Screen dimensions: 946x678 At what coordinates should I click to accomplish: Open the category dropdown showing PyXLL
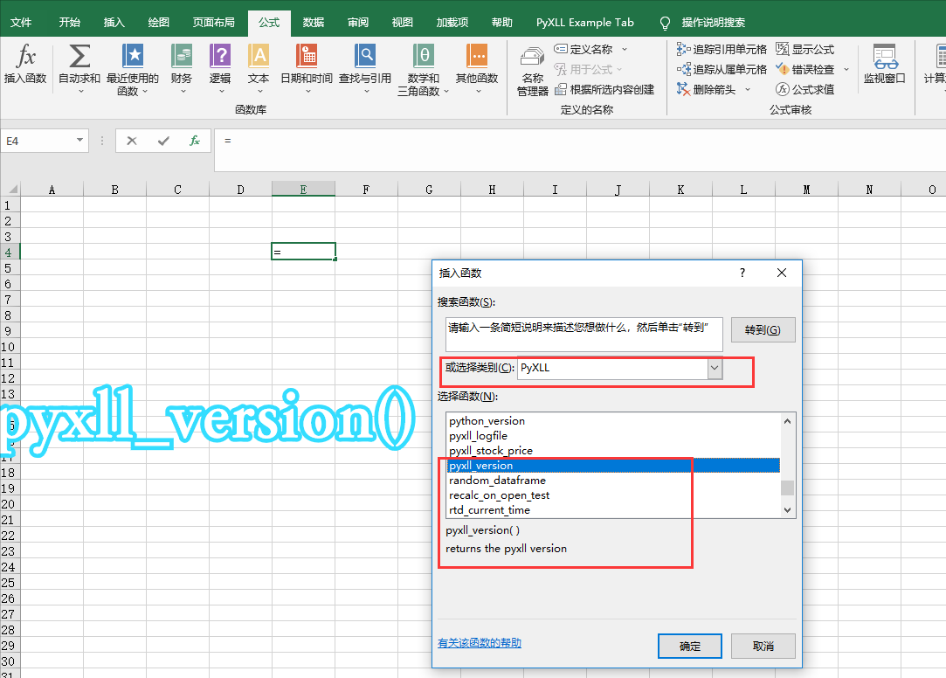click(715, 368)
